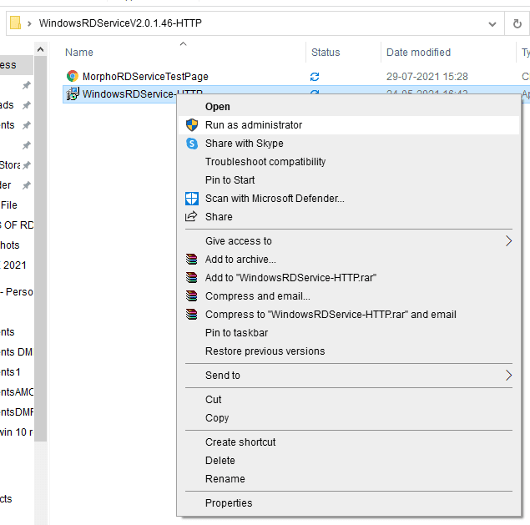Open 'ntsAMC' item in navigation pane
Viewport: 530px width, 525px height.
point(17,392)
